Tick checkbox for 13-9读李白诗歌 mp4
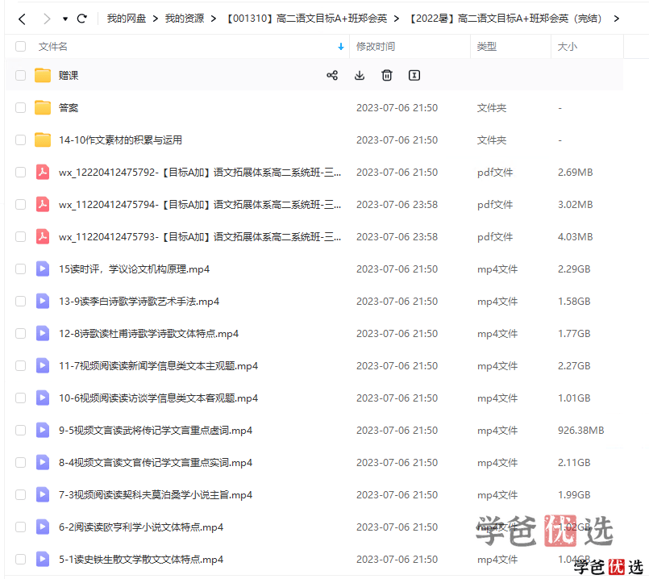 click(20, 302)
